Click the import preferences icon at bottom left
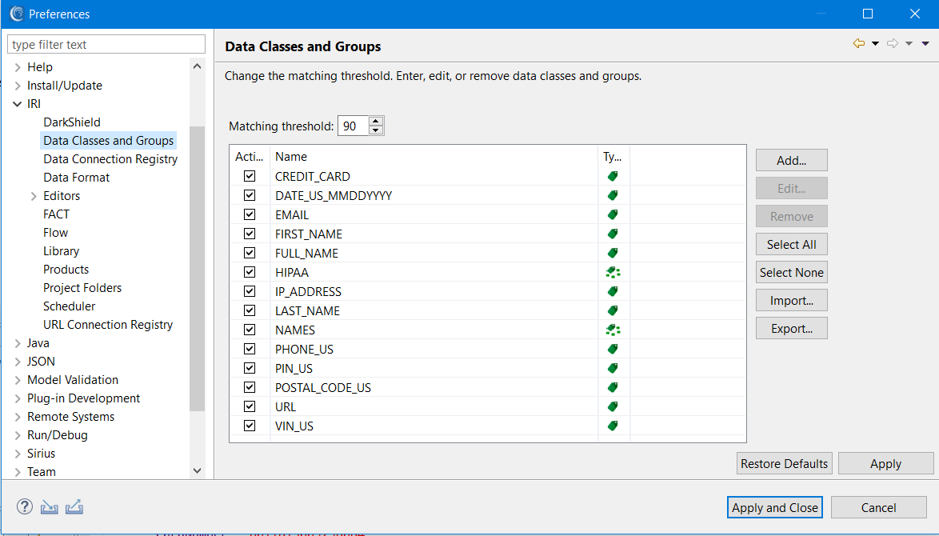Image resolution: width=939 pixels, height=536 pixels. click(49, 507)
